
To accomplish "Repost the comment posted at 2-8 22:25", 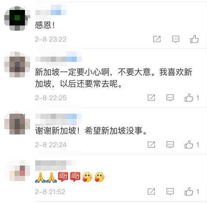I will [151, 98].
